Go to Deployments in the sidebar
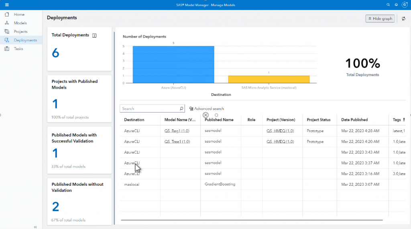This screenshot has height=229, width=411. [25, 40]
